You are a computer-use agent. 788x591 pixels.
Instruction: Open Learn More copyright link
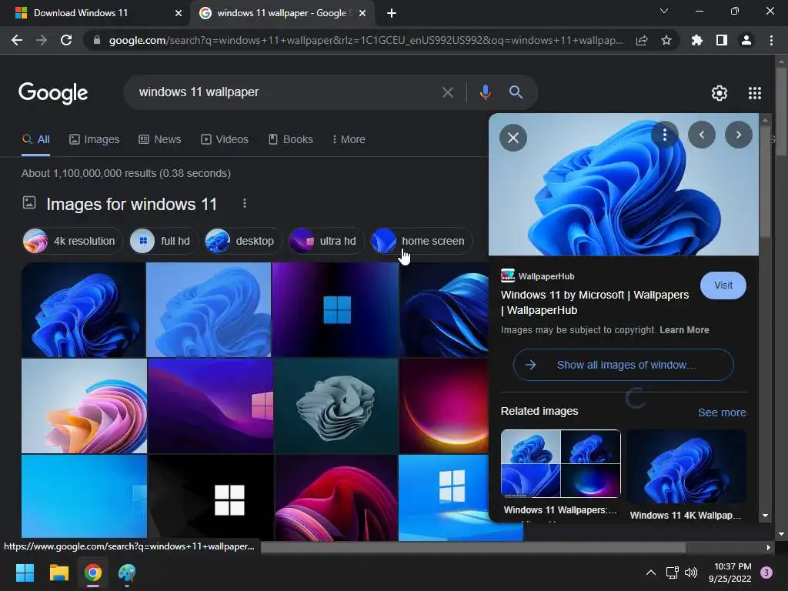tap(684, 330)
